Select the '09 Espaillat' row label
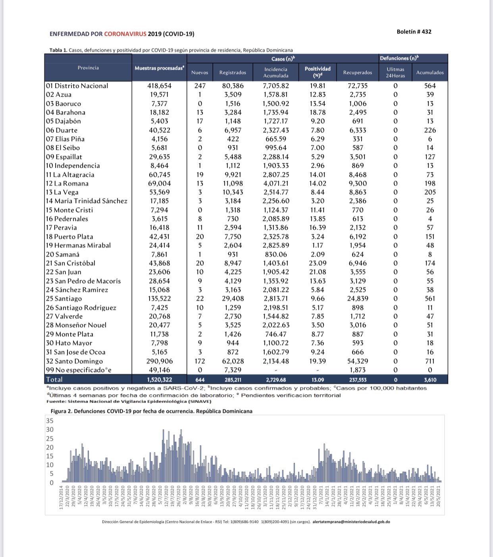This screenshot has width=493, height=557. pos(64,157)
